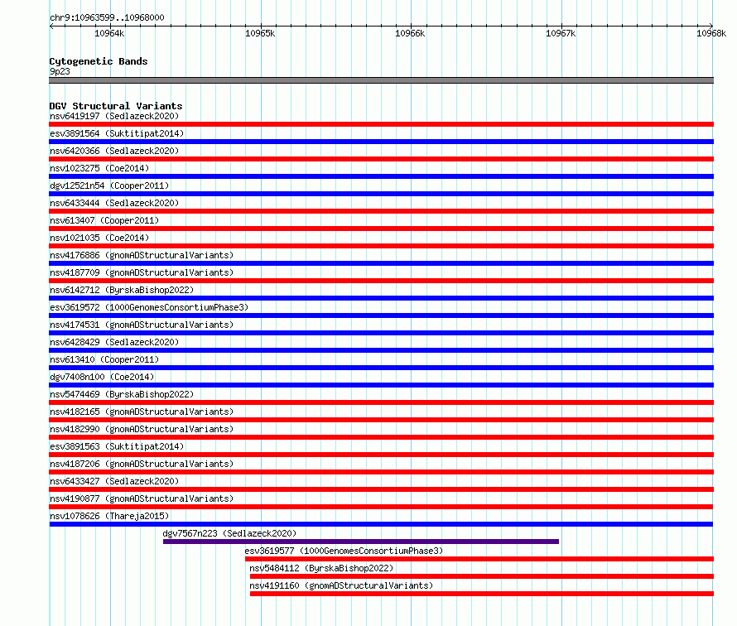
Task: Click the 10964k ruler mark
Action: 109,33
